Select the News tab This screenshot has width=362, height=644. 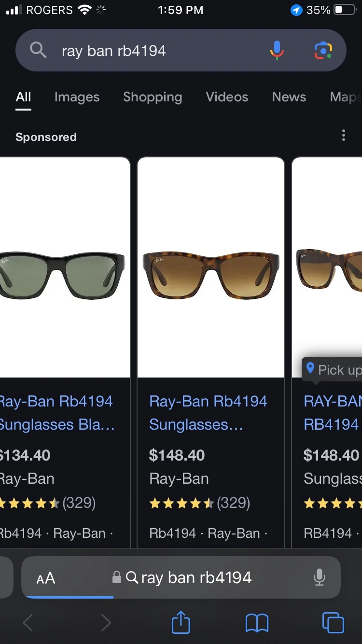[x=289, y=97]
